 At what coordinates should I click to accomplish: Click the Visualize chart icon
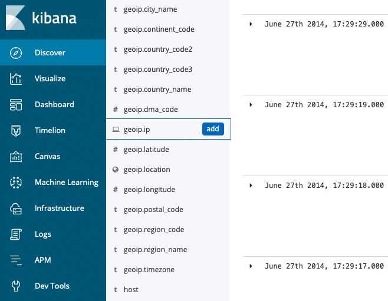[17, 79]
